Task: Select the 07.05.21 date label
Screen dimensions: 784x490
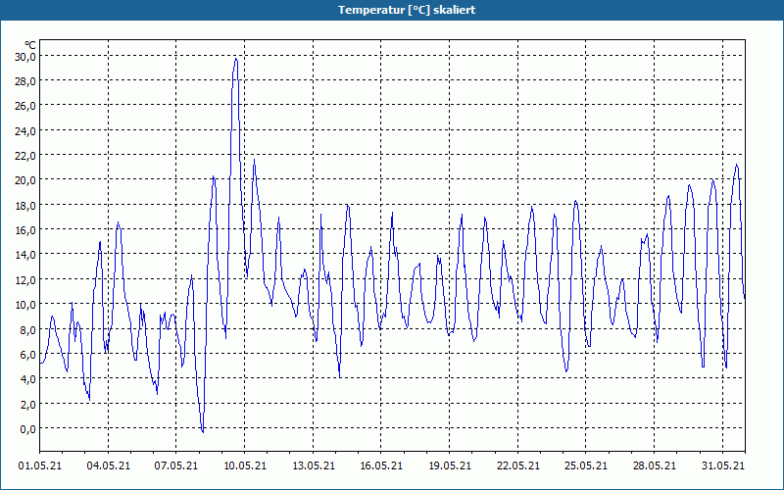Action: tap(176, 465)
